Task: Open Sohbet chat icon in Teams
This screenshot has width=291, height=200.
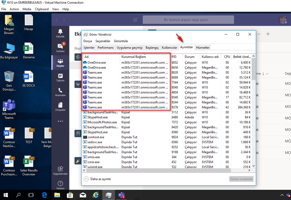Action: pos(60,48)
